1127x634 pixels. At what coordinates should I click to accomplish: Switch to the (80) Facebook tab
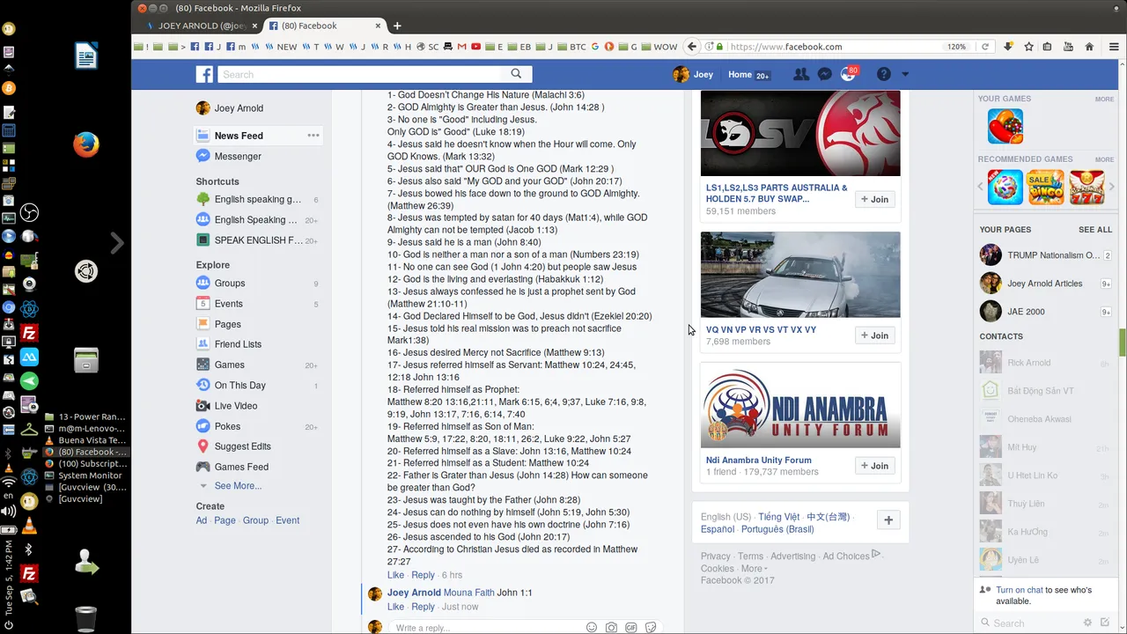click(326, 26)
